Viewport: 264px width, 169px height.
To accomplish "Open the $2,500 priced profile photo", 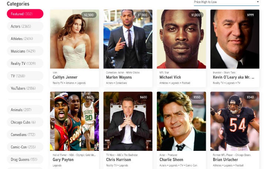I will [75, 39].
